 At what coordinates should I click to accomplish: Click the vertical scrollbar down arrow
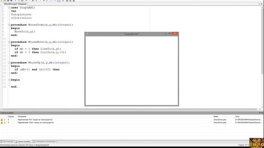262,107
